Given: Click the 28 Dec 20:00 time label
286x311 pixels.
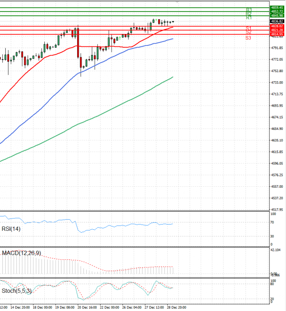Looking at the screenshot, I should (177, 308).
